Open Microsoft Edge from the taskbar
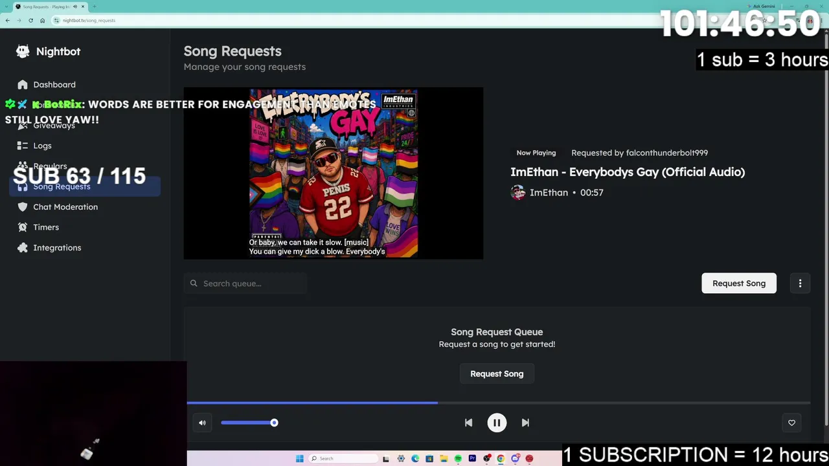The height and width of the screenshot is (466, 829). click(415, 459)
